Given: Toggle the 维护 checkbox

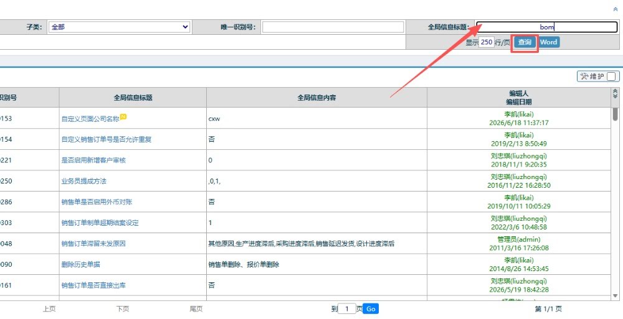Looking at the screenshot, I should click(x=611, y=76).
